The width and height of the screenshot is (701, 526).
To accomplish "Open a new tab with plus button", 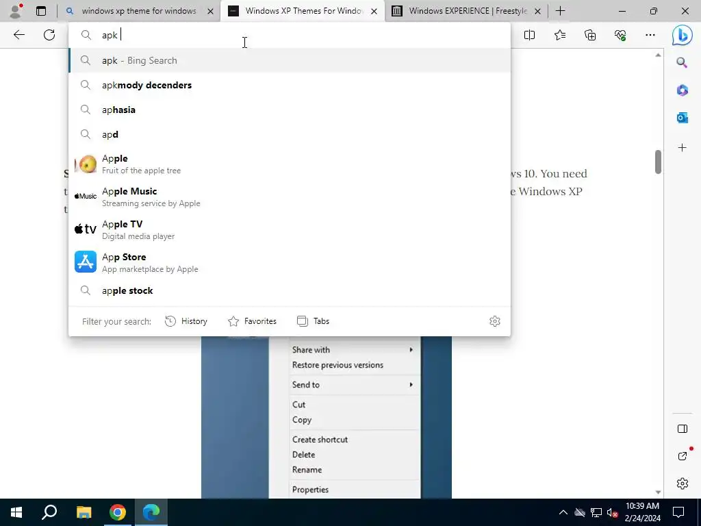I will [x=560, y=11].
